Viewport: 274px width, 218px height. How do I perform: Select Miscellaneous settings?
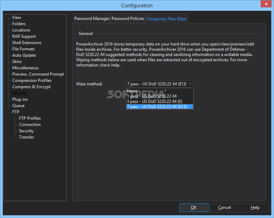point(25,68)
